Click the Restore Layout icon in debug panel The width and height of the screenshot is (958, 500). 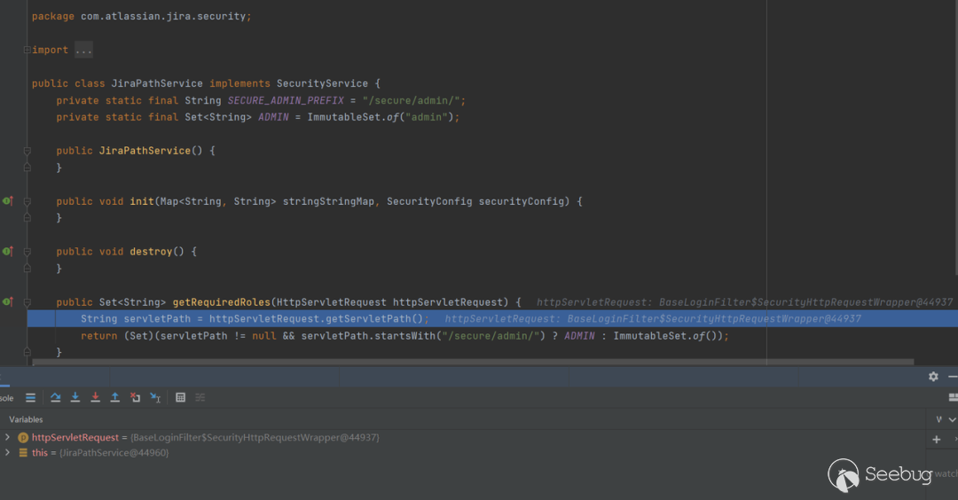coord(953,397)
